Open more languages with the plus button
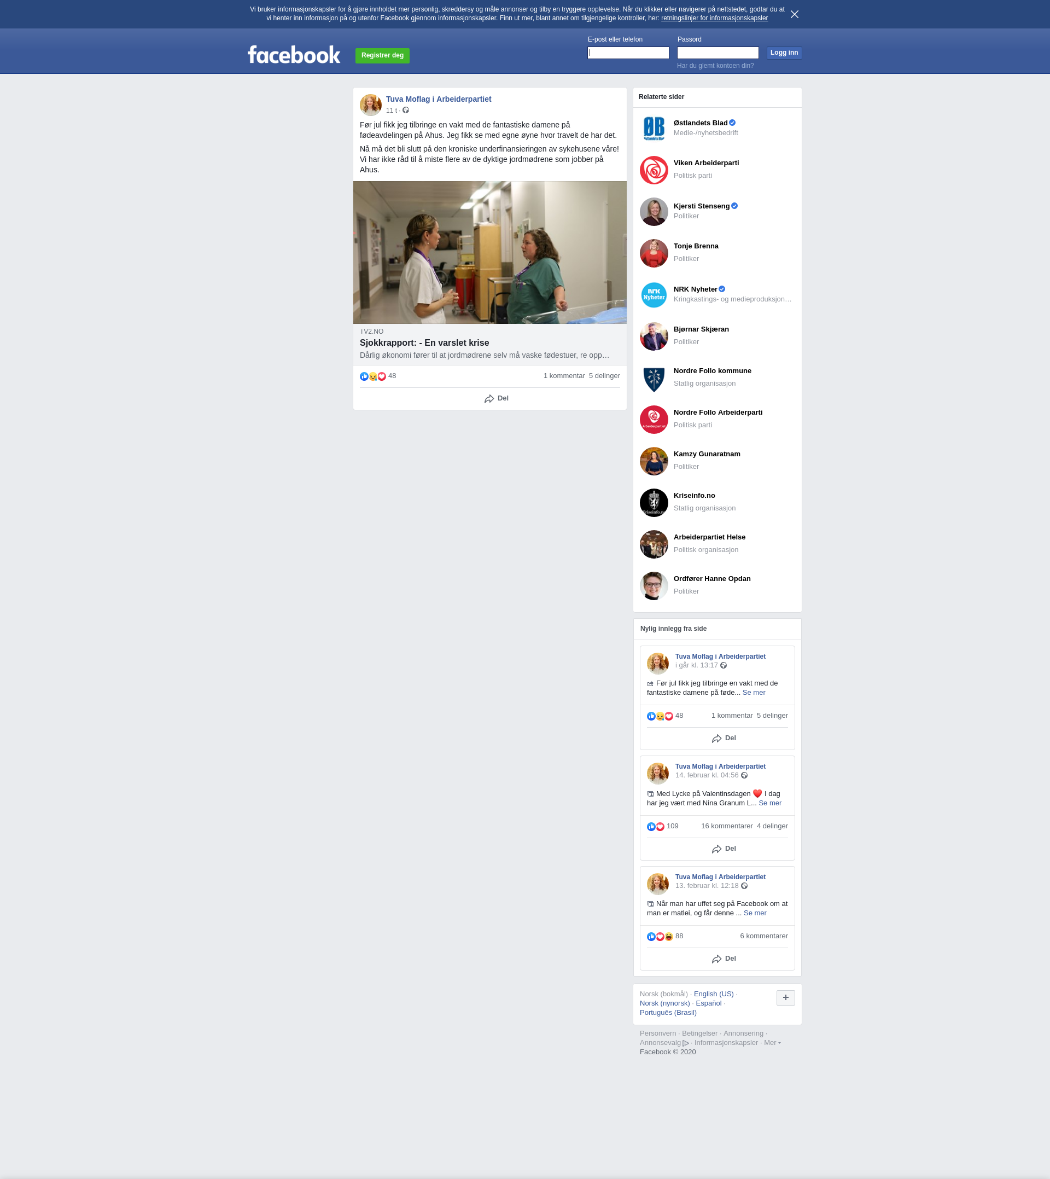This screenshot has height=1179, width=1050. click(785, 998)
